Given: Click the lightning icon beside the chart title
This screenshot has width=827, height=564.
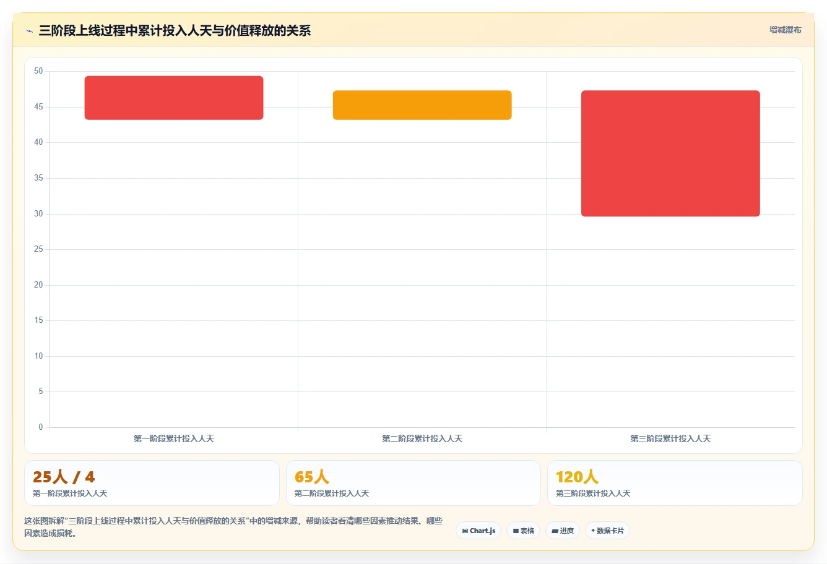Looking at the screenshot, I should (x=29, y=31).
